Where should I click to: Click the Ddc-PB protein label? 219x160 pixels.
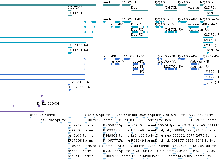pos(138,67)
